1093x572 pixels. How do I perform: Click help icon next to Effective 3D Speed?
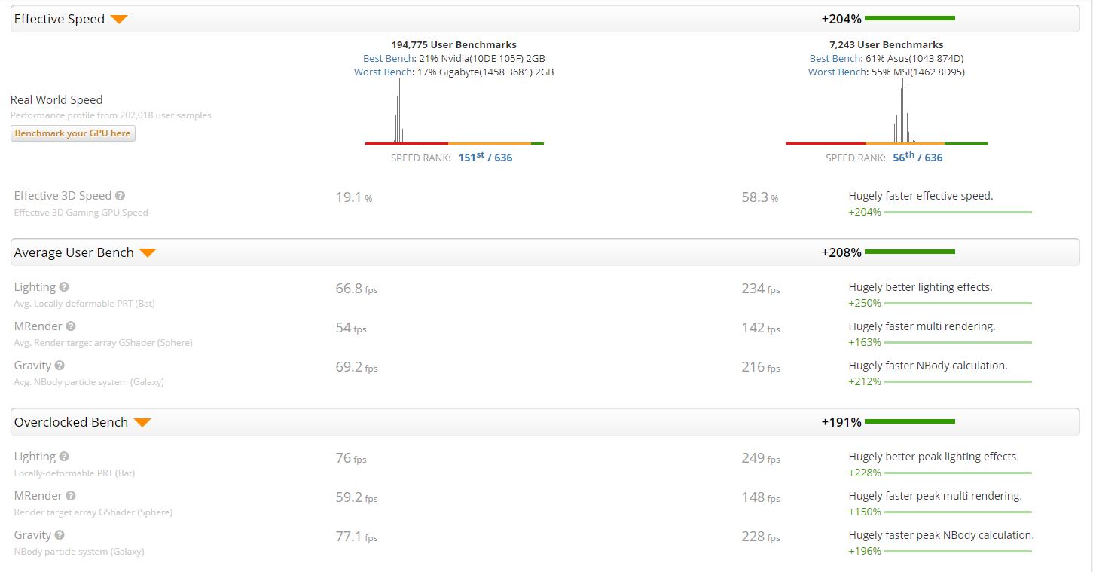pos(121,196)
